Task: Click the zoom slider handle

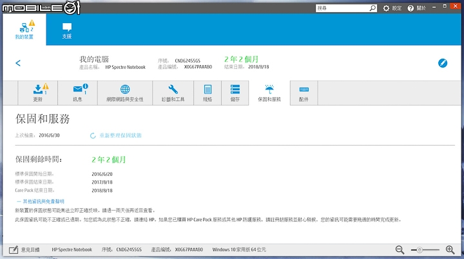Action: coord(420,250)
